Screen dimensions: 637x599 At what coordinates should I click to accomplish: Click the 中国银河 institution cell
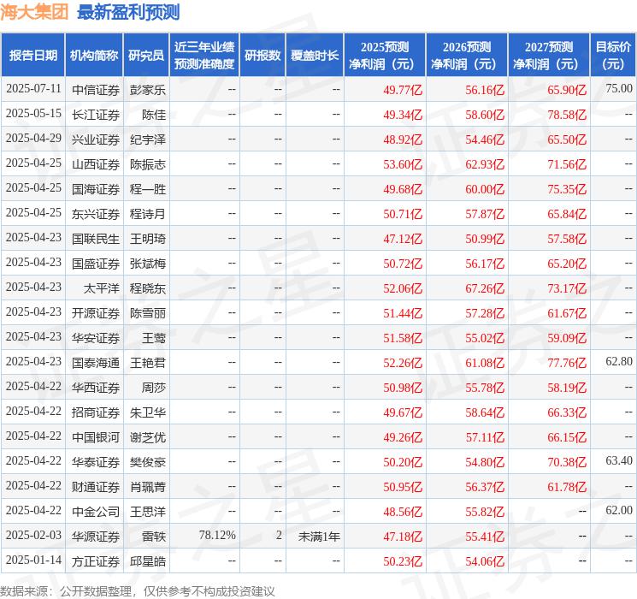coord(96,437)
